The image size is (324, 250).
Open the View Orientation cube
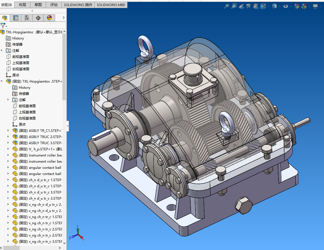[x=263, y=6]
